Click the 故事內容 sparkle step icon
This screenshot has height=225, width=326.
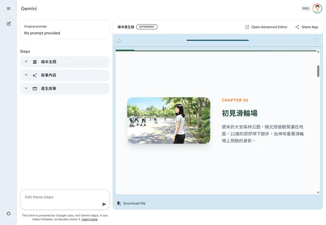(x=35, y=75)
